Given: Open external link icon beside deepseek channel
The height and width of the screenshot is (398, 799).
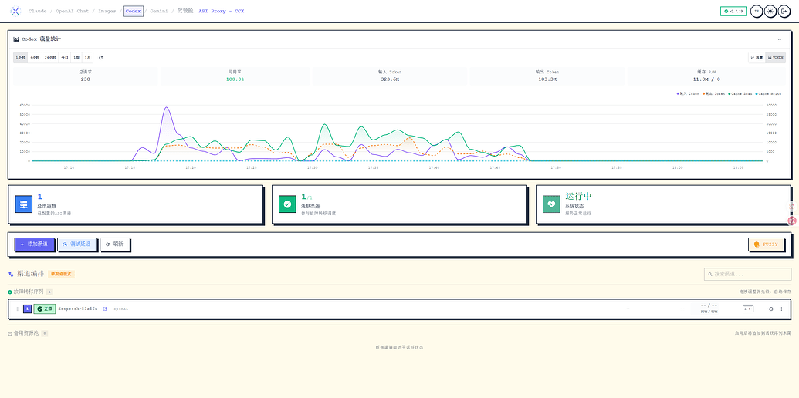Looking at the screenshot, I should tap(105, 309).
